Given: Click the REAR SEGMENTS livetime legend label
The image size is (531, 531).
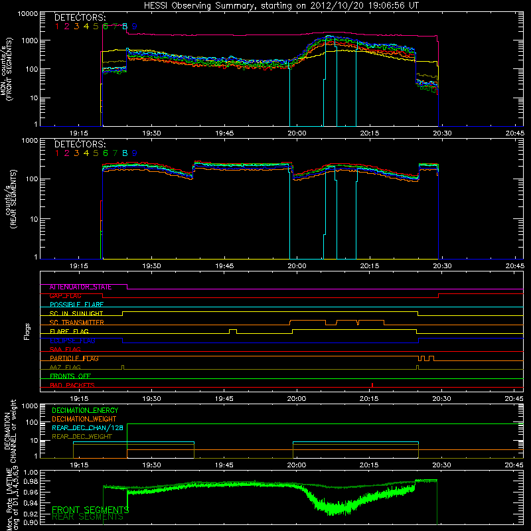Looking at the screenshot, I should click(x=88, y=517).
